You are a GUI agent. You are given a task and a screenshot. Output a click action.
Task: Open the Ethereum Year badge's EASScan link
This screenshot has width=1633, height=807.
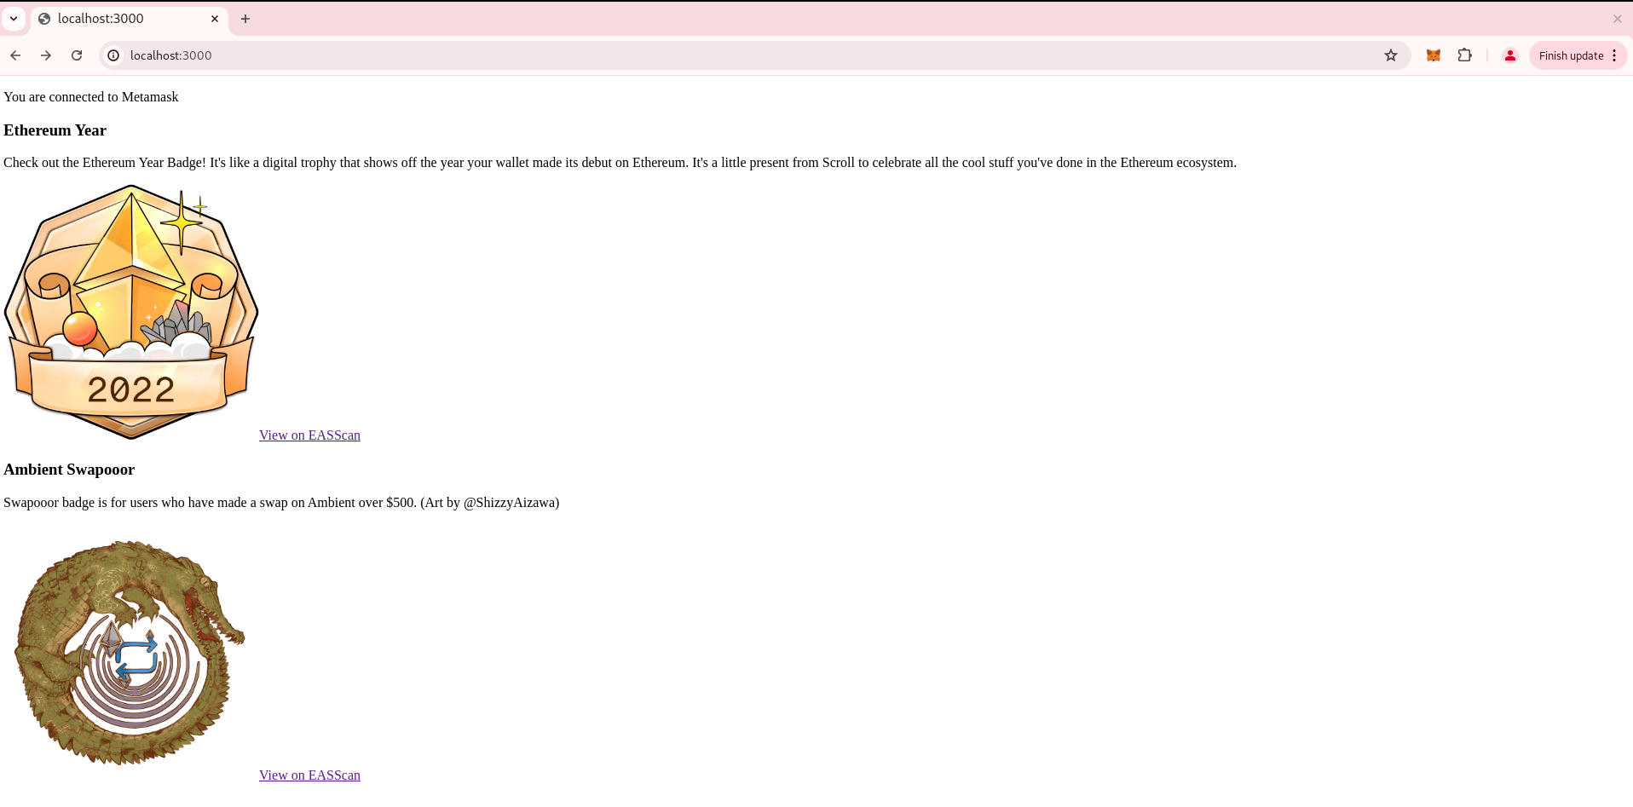pyautogui.click(x=309, y=435)
